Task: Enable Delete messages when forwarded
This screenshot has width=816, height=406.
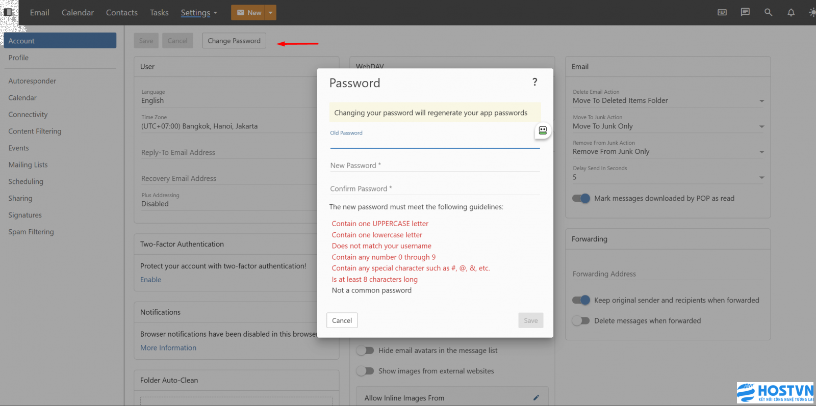Action: coord(581,320)
